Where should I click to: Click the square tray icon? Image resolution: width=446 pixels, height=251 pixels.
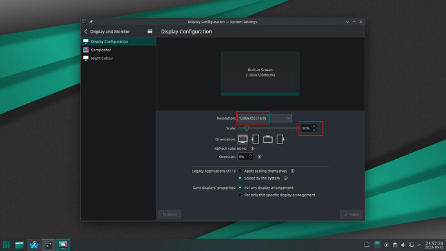[x=367, y=245]
